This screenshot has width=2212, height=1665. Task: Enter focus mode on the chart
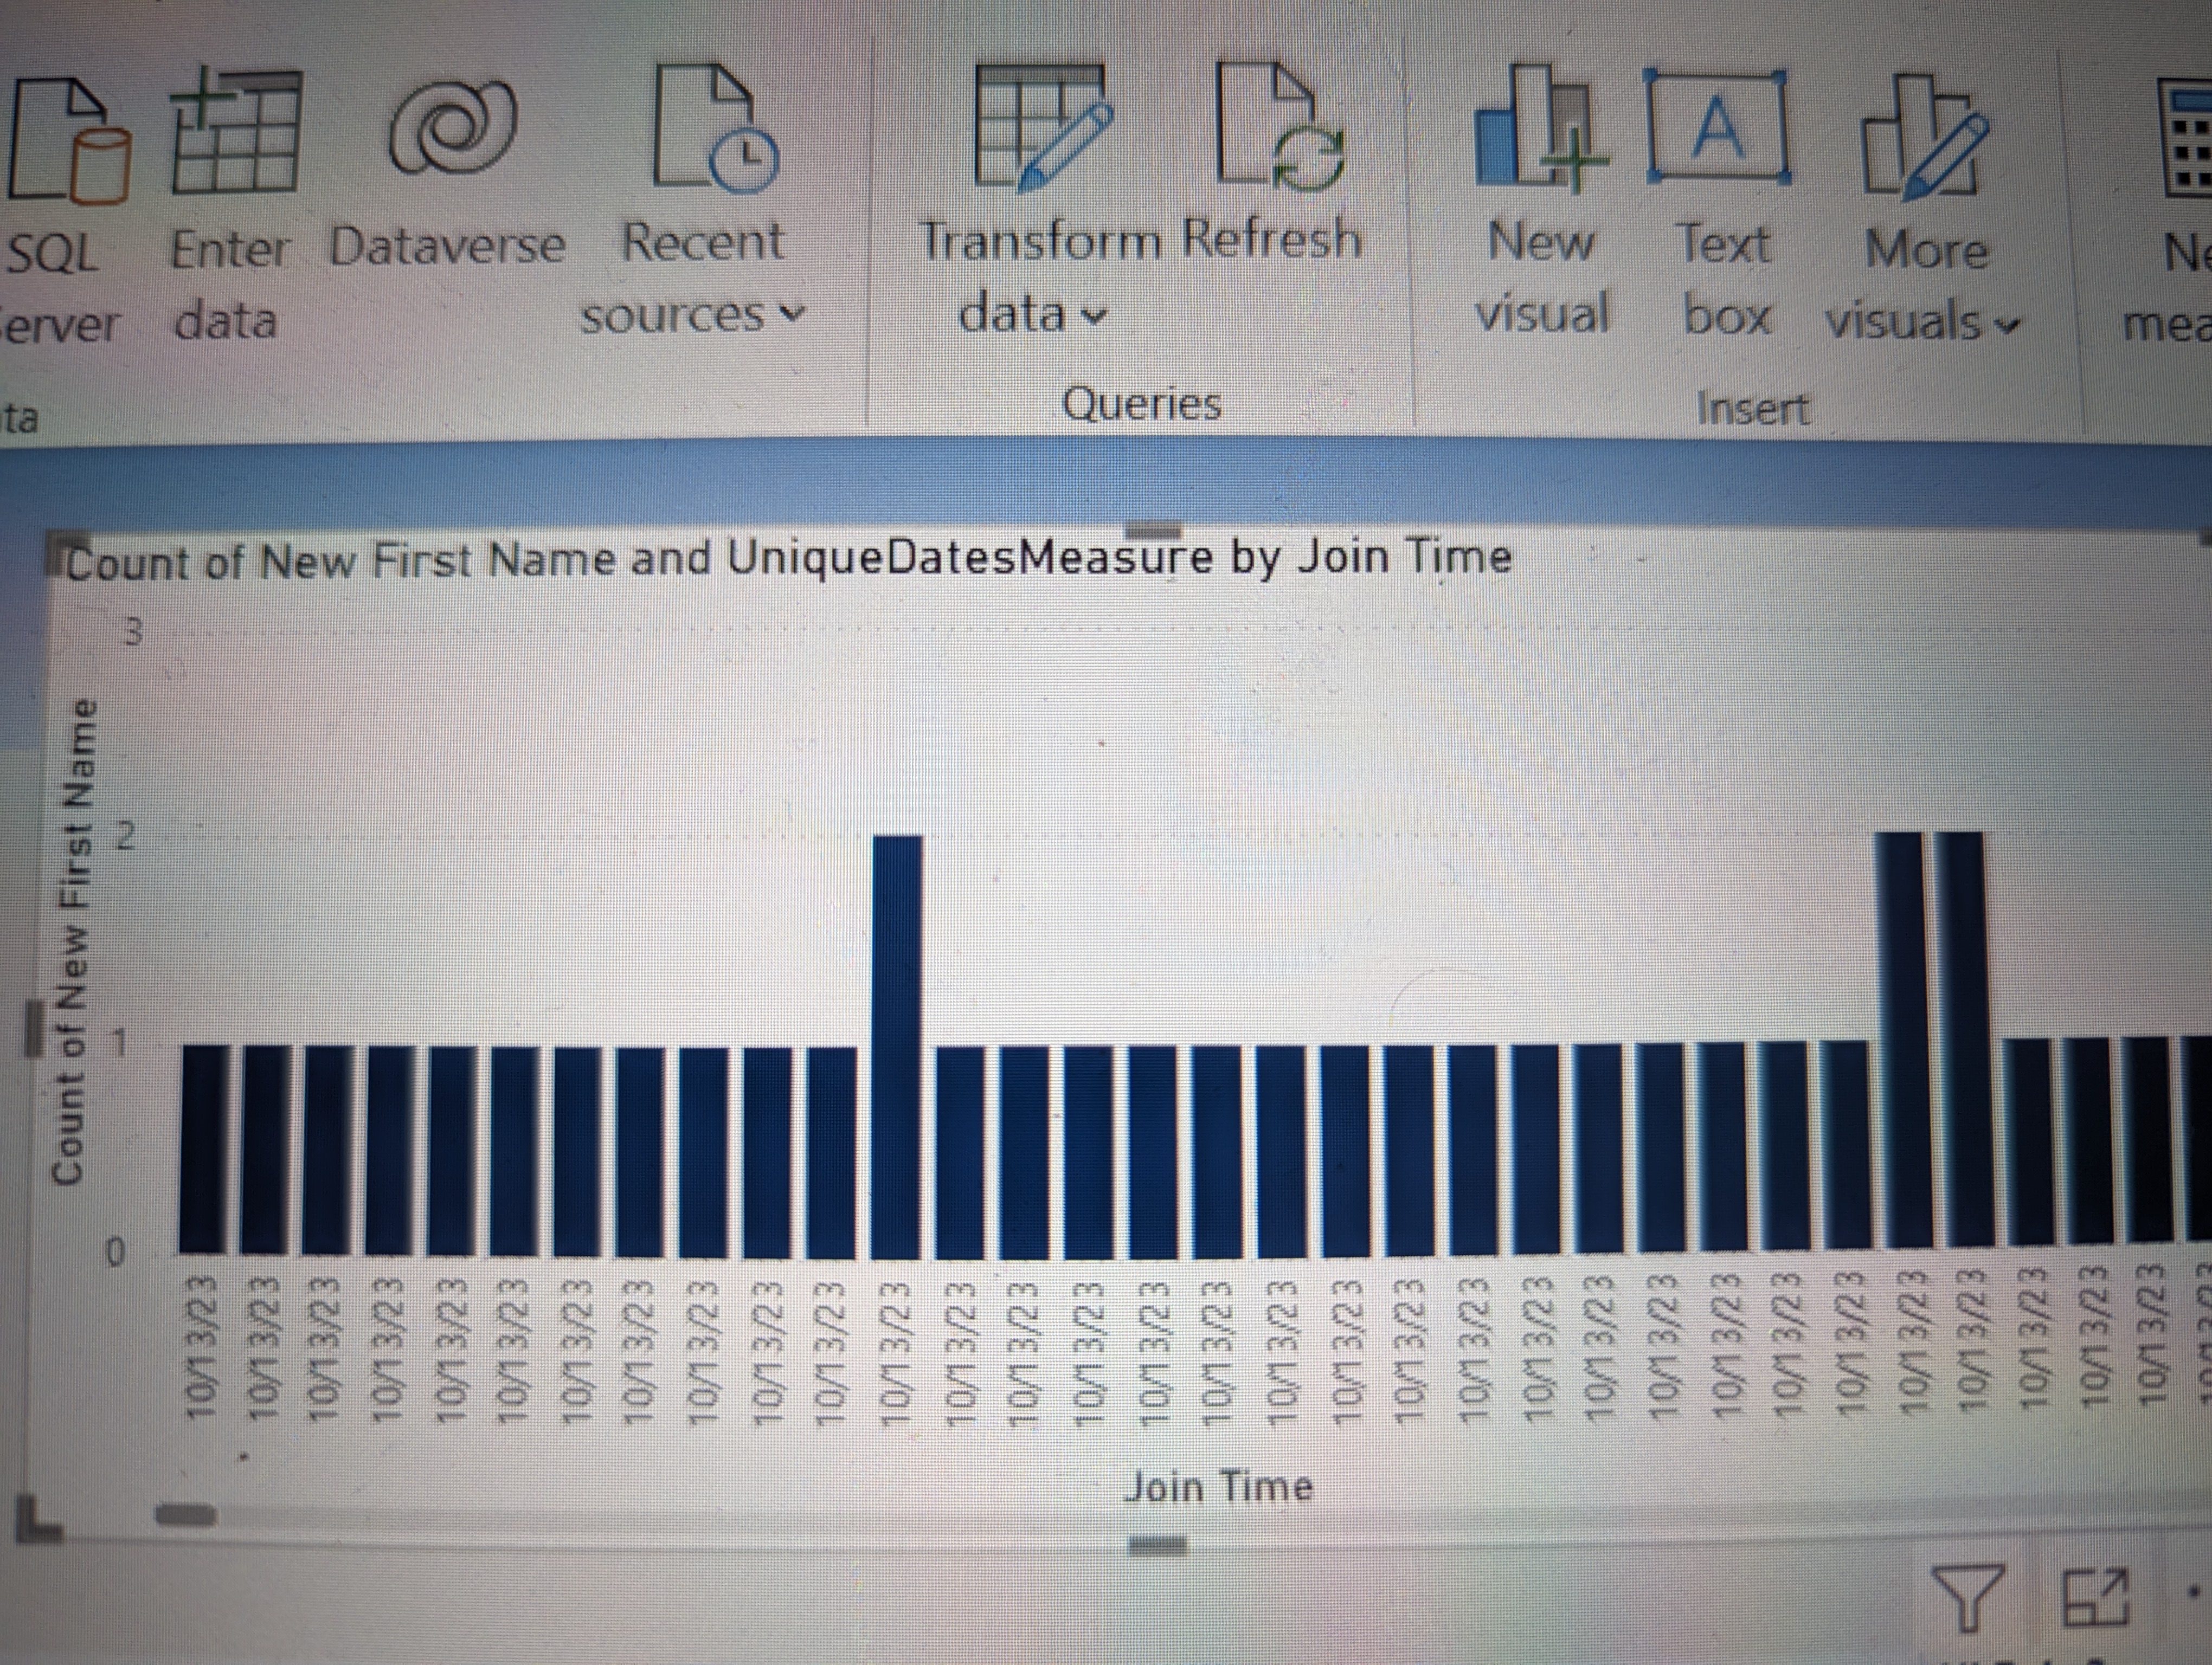click(x=2095, y=1597)
